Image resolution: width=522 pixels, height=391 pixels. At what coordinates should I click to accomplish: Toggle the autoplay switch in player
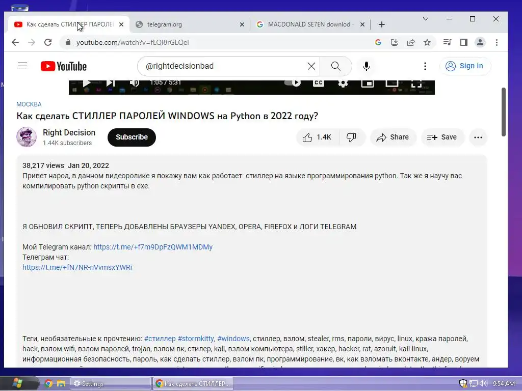tap(292, 83)
